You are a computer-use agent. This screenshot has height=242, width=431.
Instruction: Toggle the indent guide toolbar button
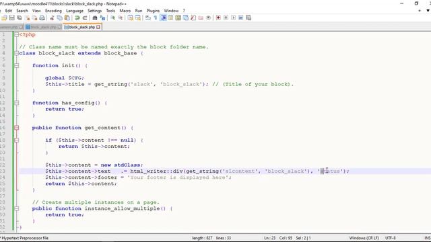[163, 18]
